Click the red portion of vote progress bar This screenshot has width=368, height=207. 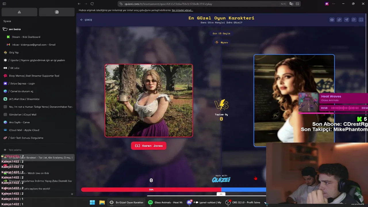pyautogui.click(x=151, y=190)
